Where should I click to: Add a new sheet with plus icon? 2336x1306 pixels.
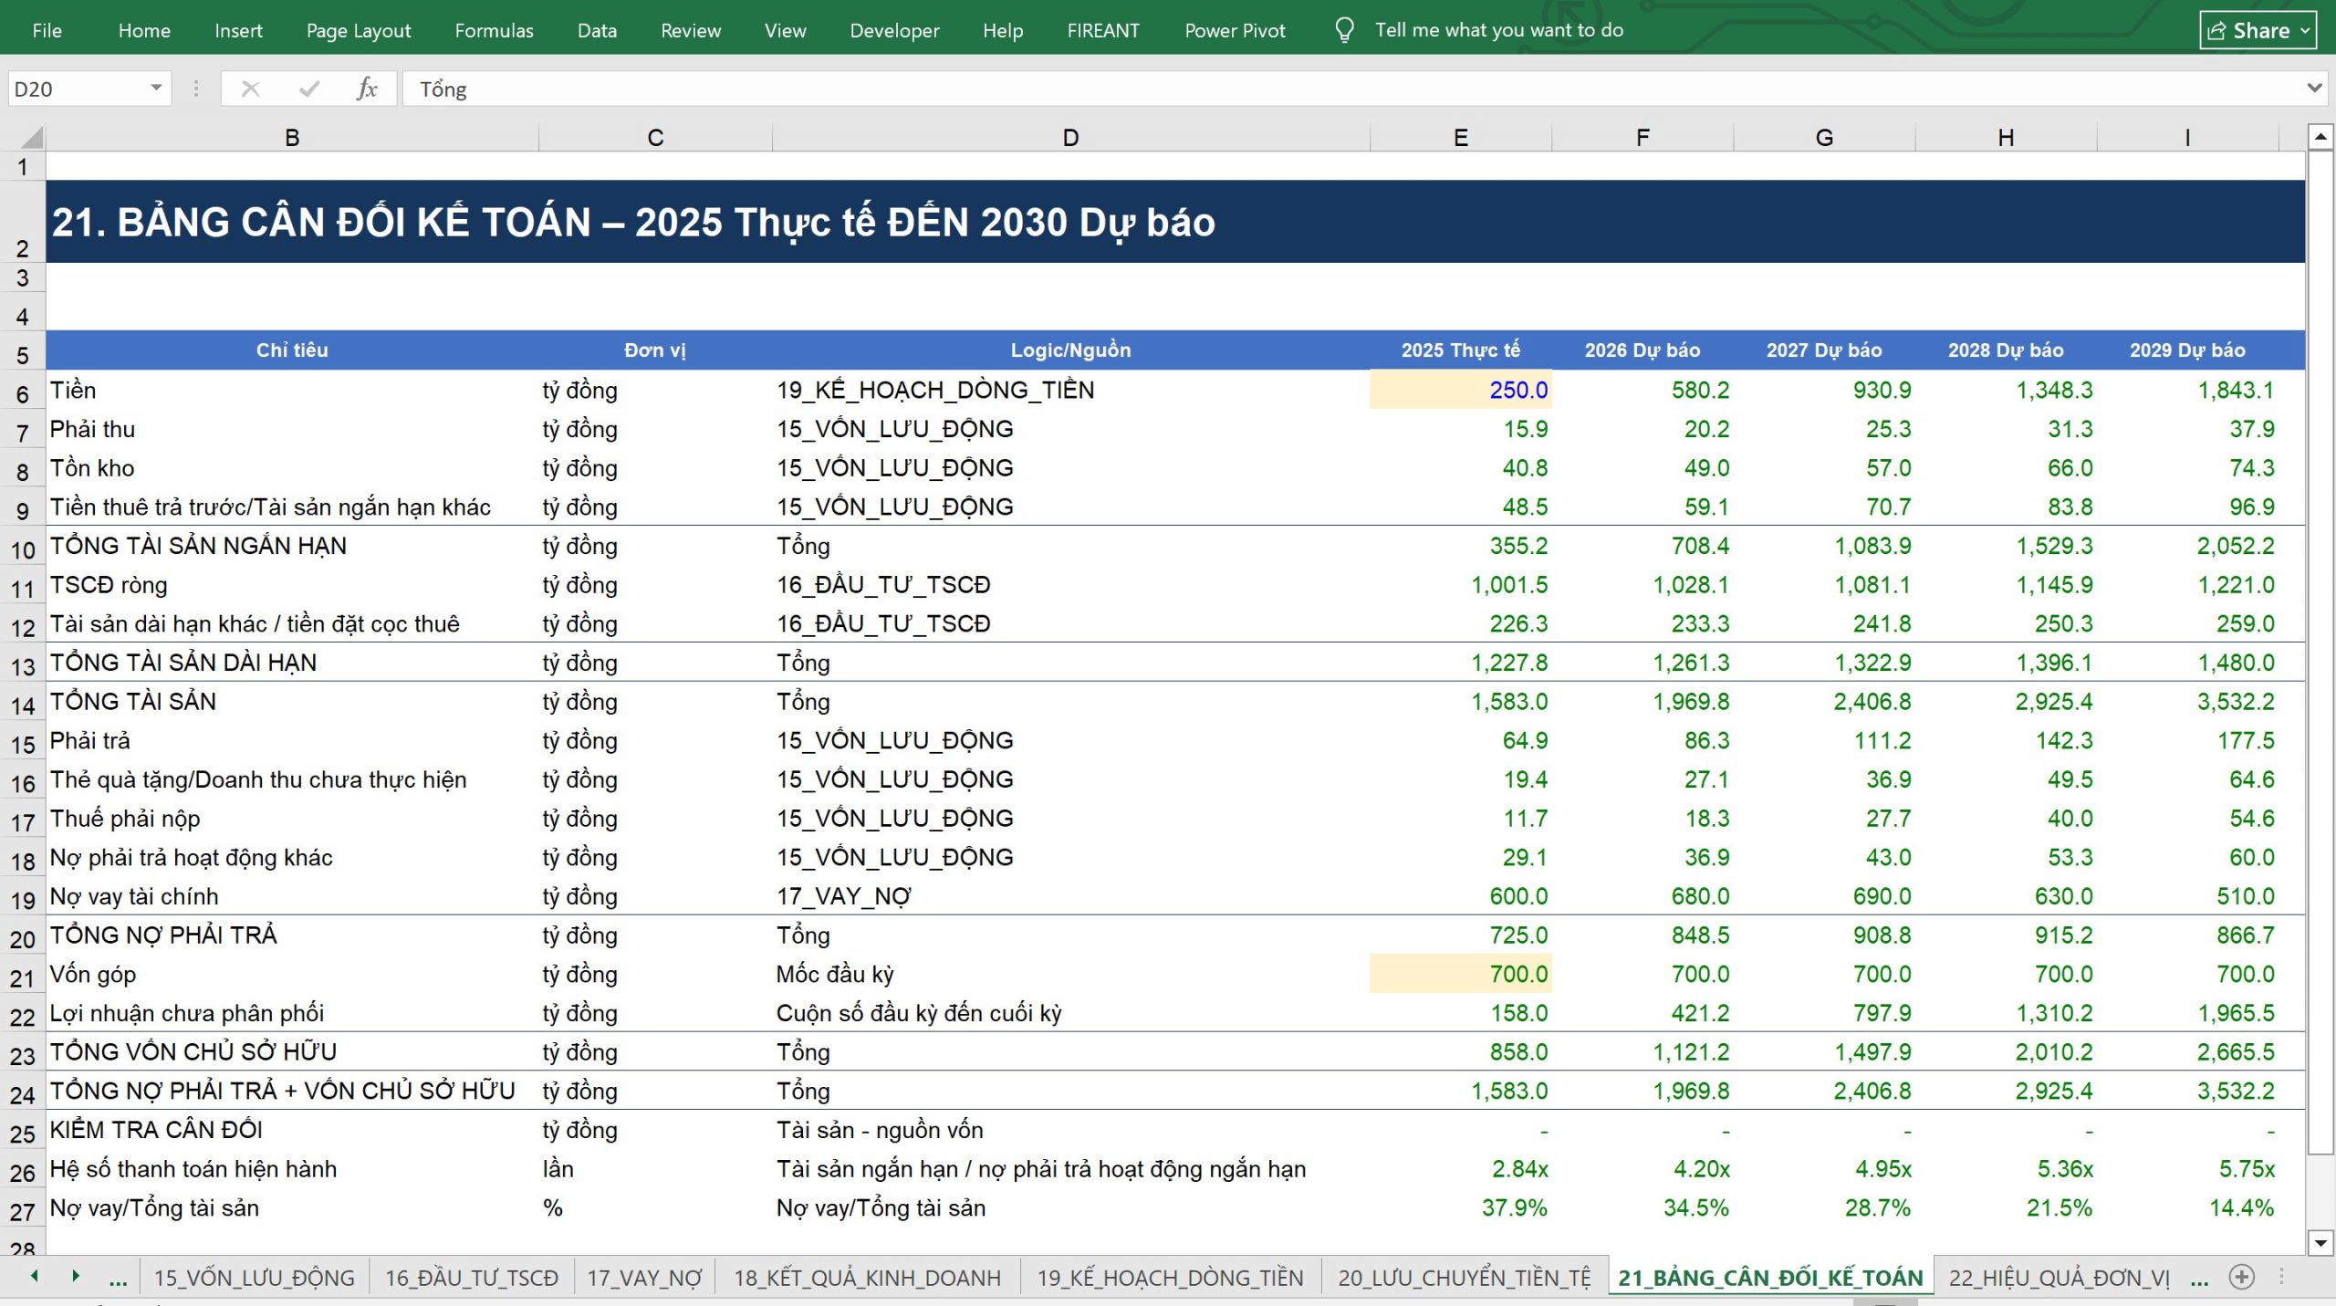click(2242, 1277)
